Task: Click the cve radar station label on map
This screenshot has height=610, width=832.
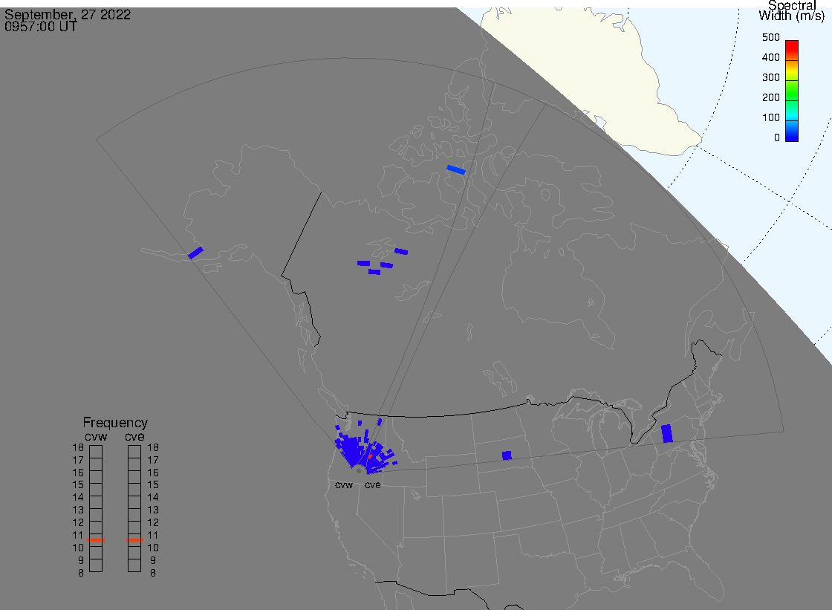Action: (x=372, y=485)
